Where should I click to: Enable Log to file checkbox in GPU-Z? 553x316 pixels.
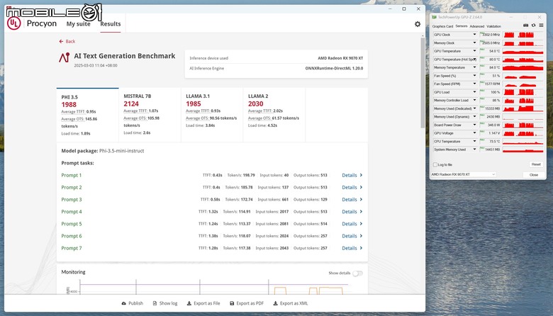pos(435,164)
